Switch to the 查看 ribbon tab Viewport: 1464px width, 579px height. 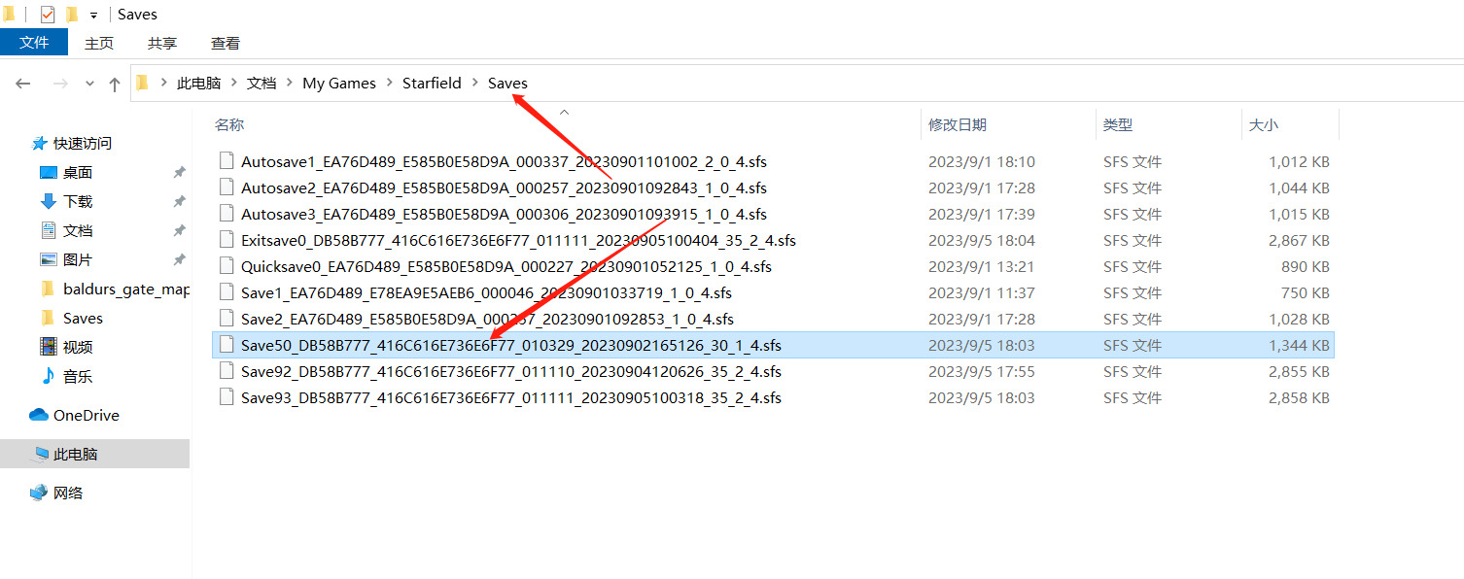coord(226,44)
